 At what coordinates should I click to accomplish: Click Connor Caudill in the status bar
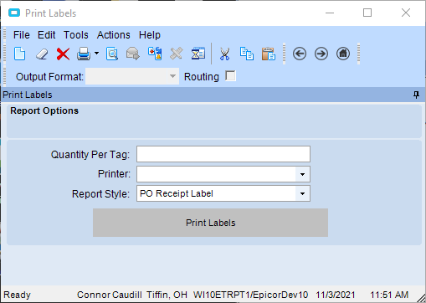pyautogui.click(x=110, y=295)
